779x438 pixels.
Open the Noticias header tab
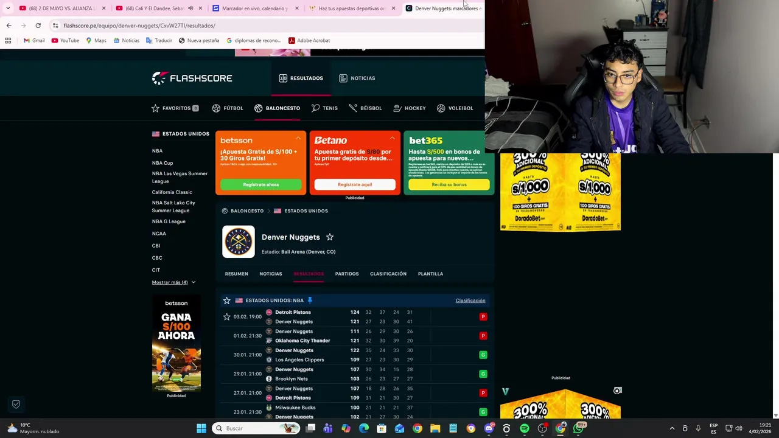click(357, 78)
